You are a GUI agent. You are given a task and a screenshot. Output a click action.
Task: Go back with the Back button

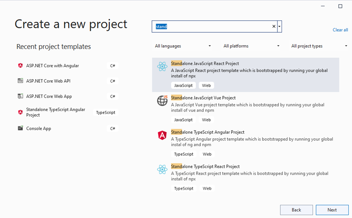pyautogui.click(x=297, y=210)
